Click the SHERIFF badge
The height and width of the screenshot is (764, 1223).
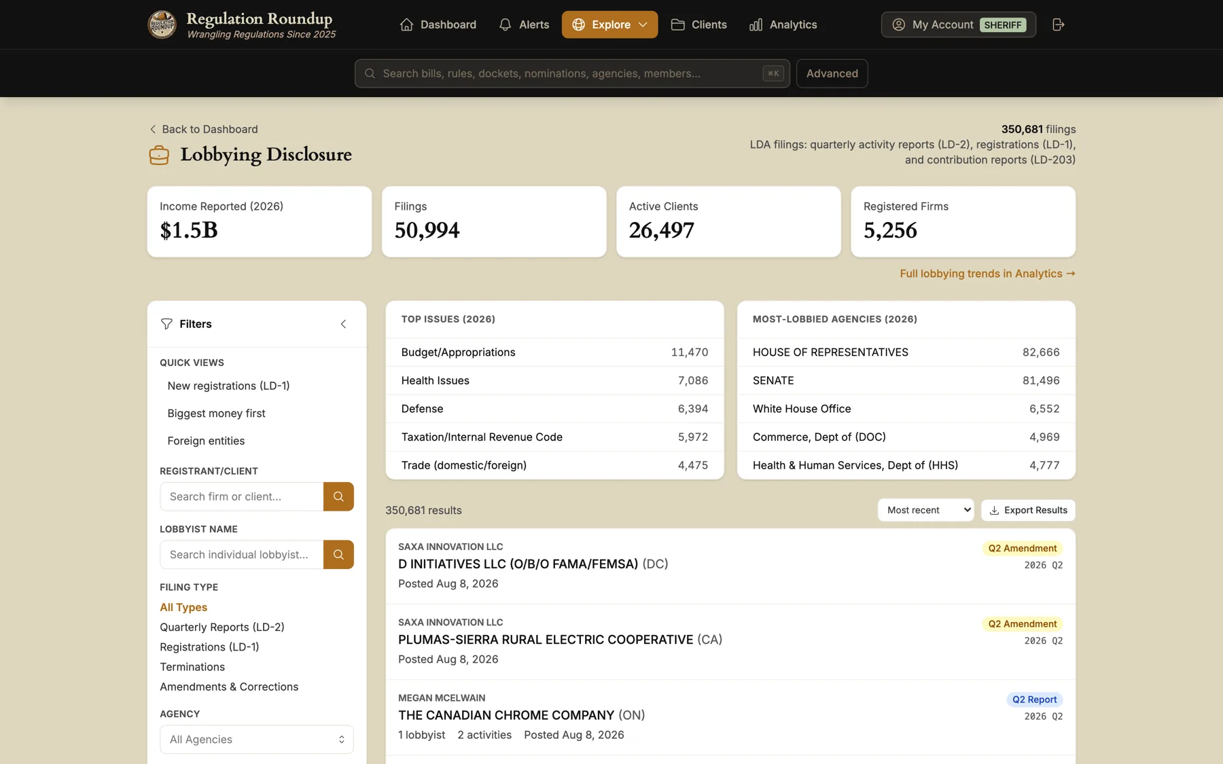[1003, 24]
